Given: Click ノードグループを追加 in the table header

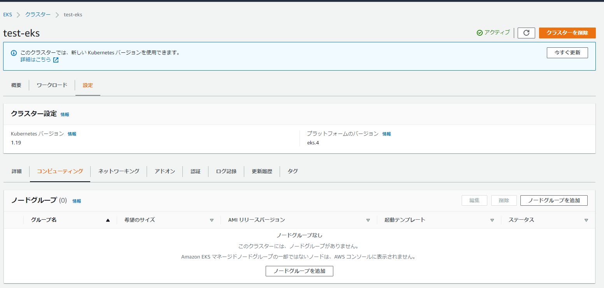Looking at the screenshot, I should (554, 200).
